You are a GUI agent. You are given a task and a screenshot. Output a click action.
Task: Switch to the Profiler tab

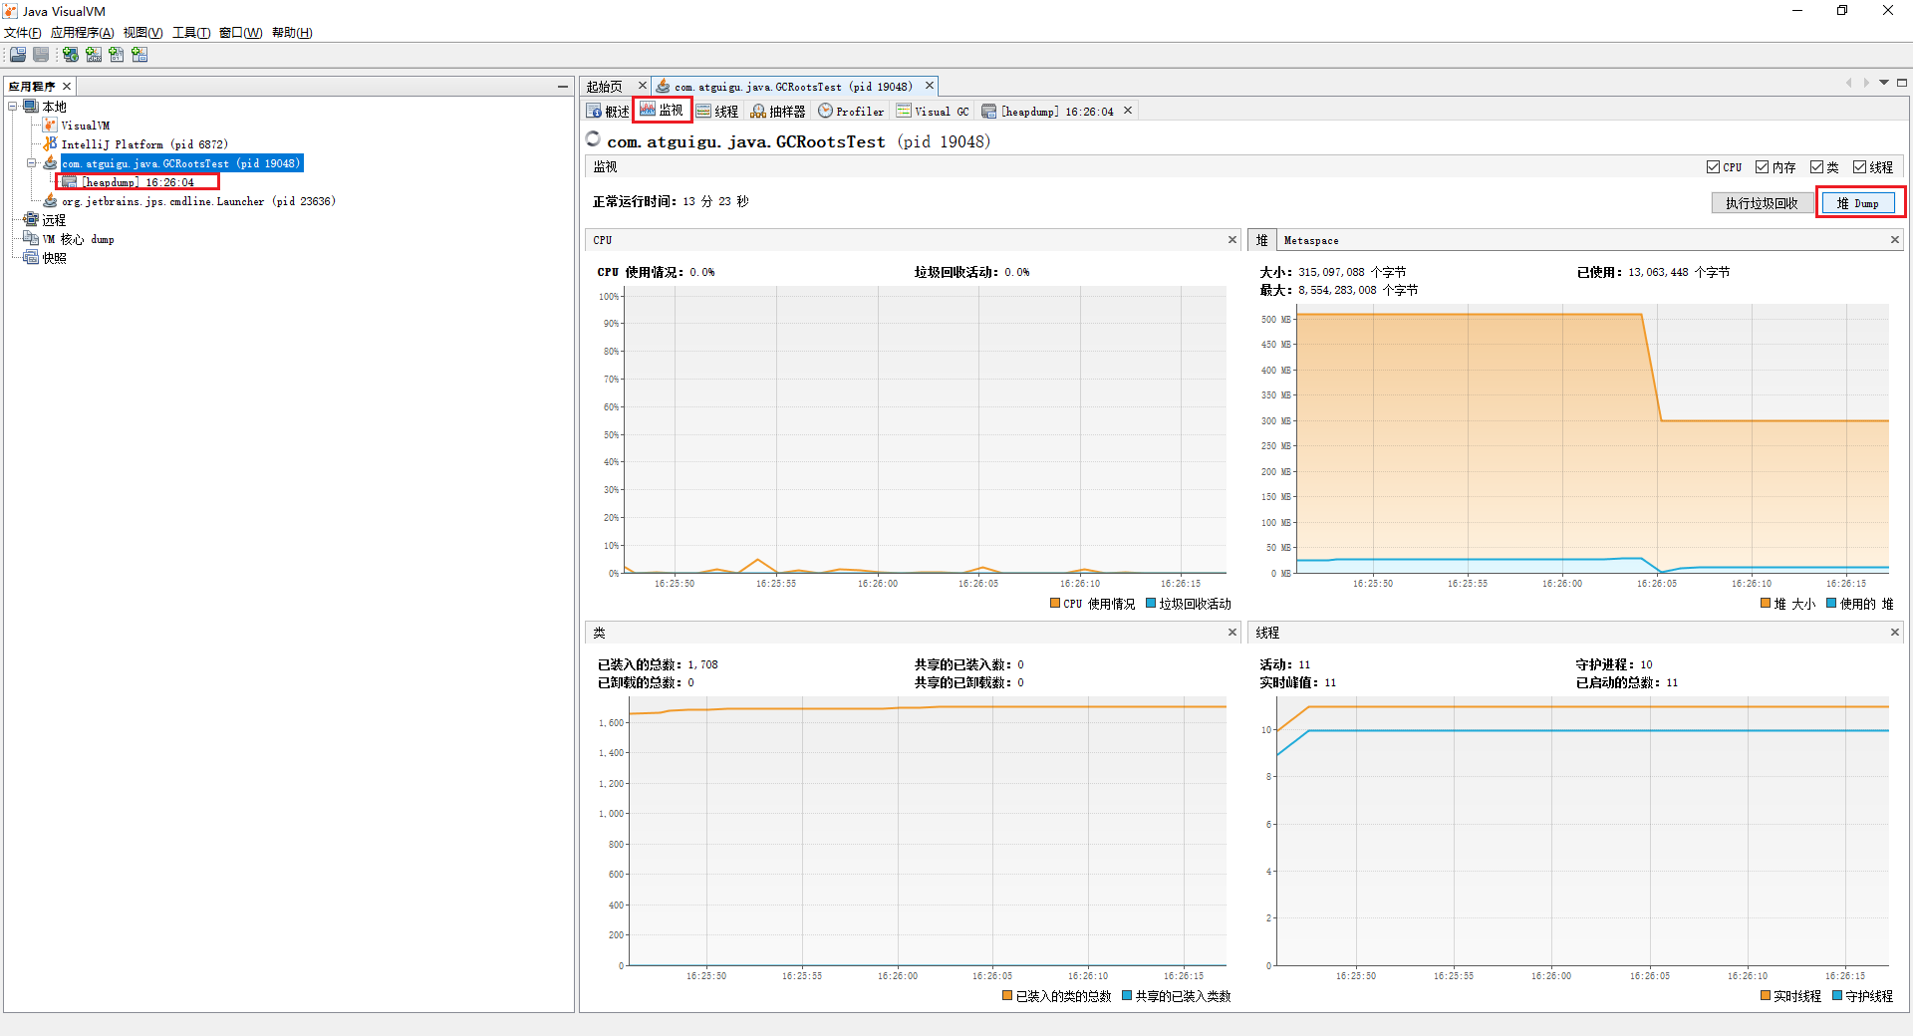point(851,112)
